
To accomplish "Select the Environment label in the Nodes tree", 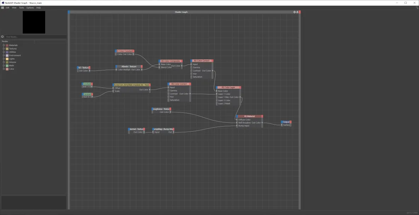I will click(15, 55).
